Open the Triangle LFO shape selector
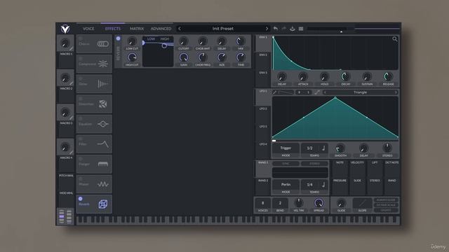 tap(360, 92)
